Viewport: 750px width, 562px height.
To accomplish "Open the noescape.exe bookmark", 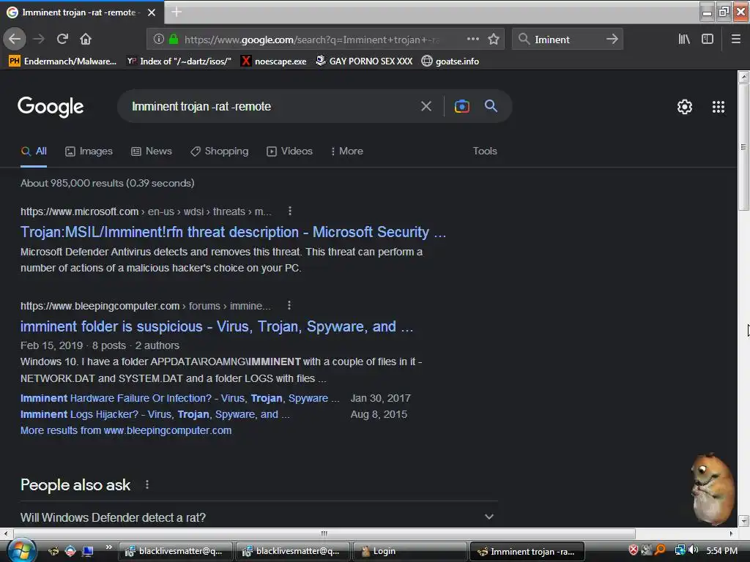I will [274, 61].
